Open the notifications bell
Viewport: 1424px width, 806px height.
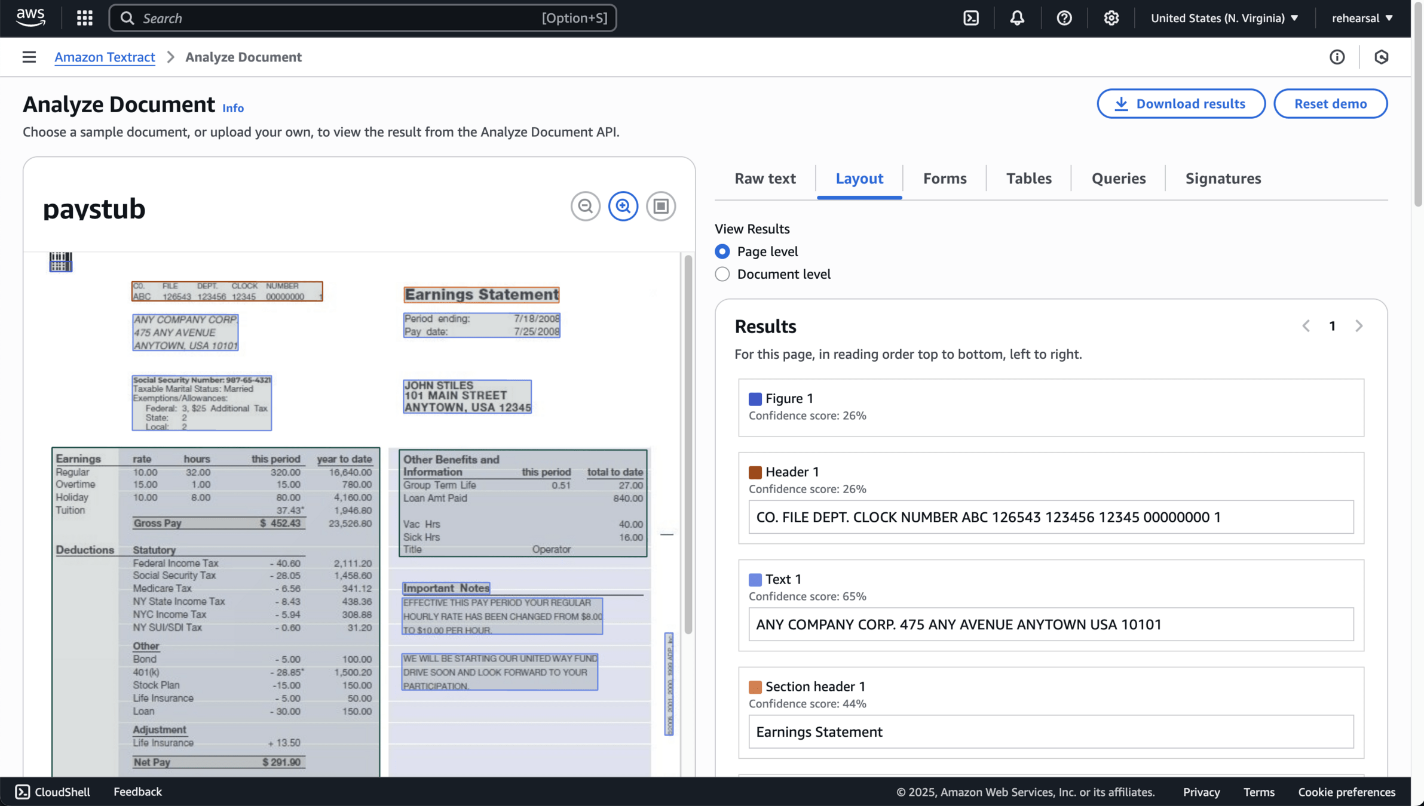(x=1017, y=18)
